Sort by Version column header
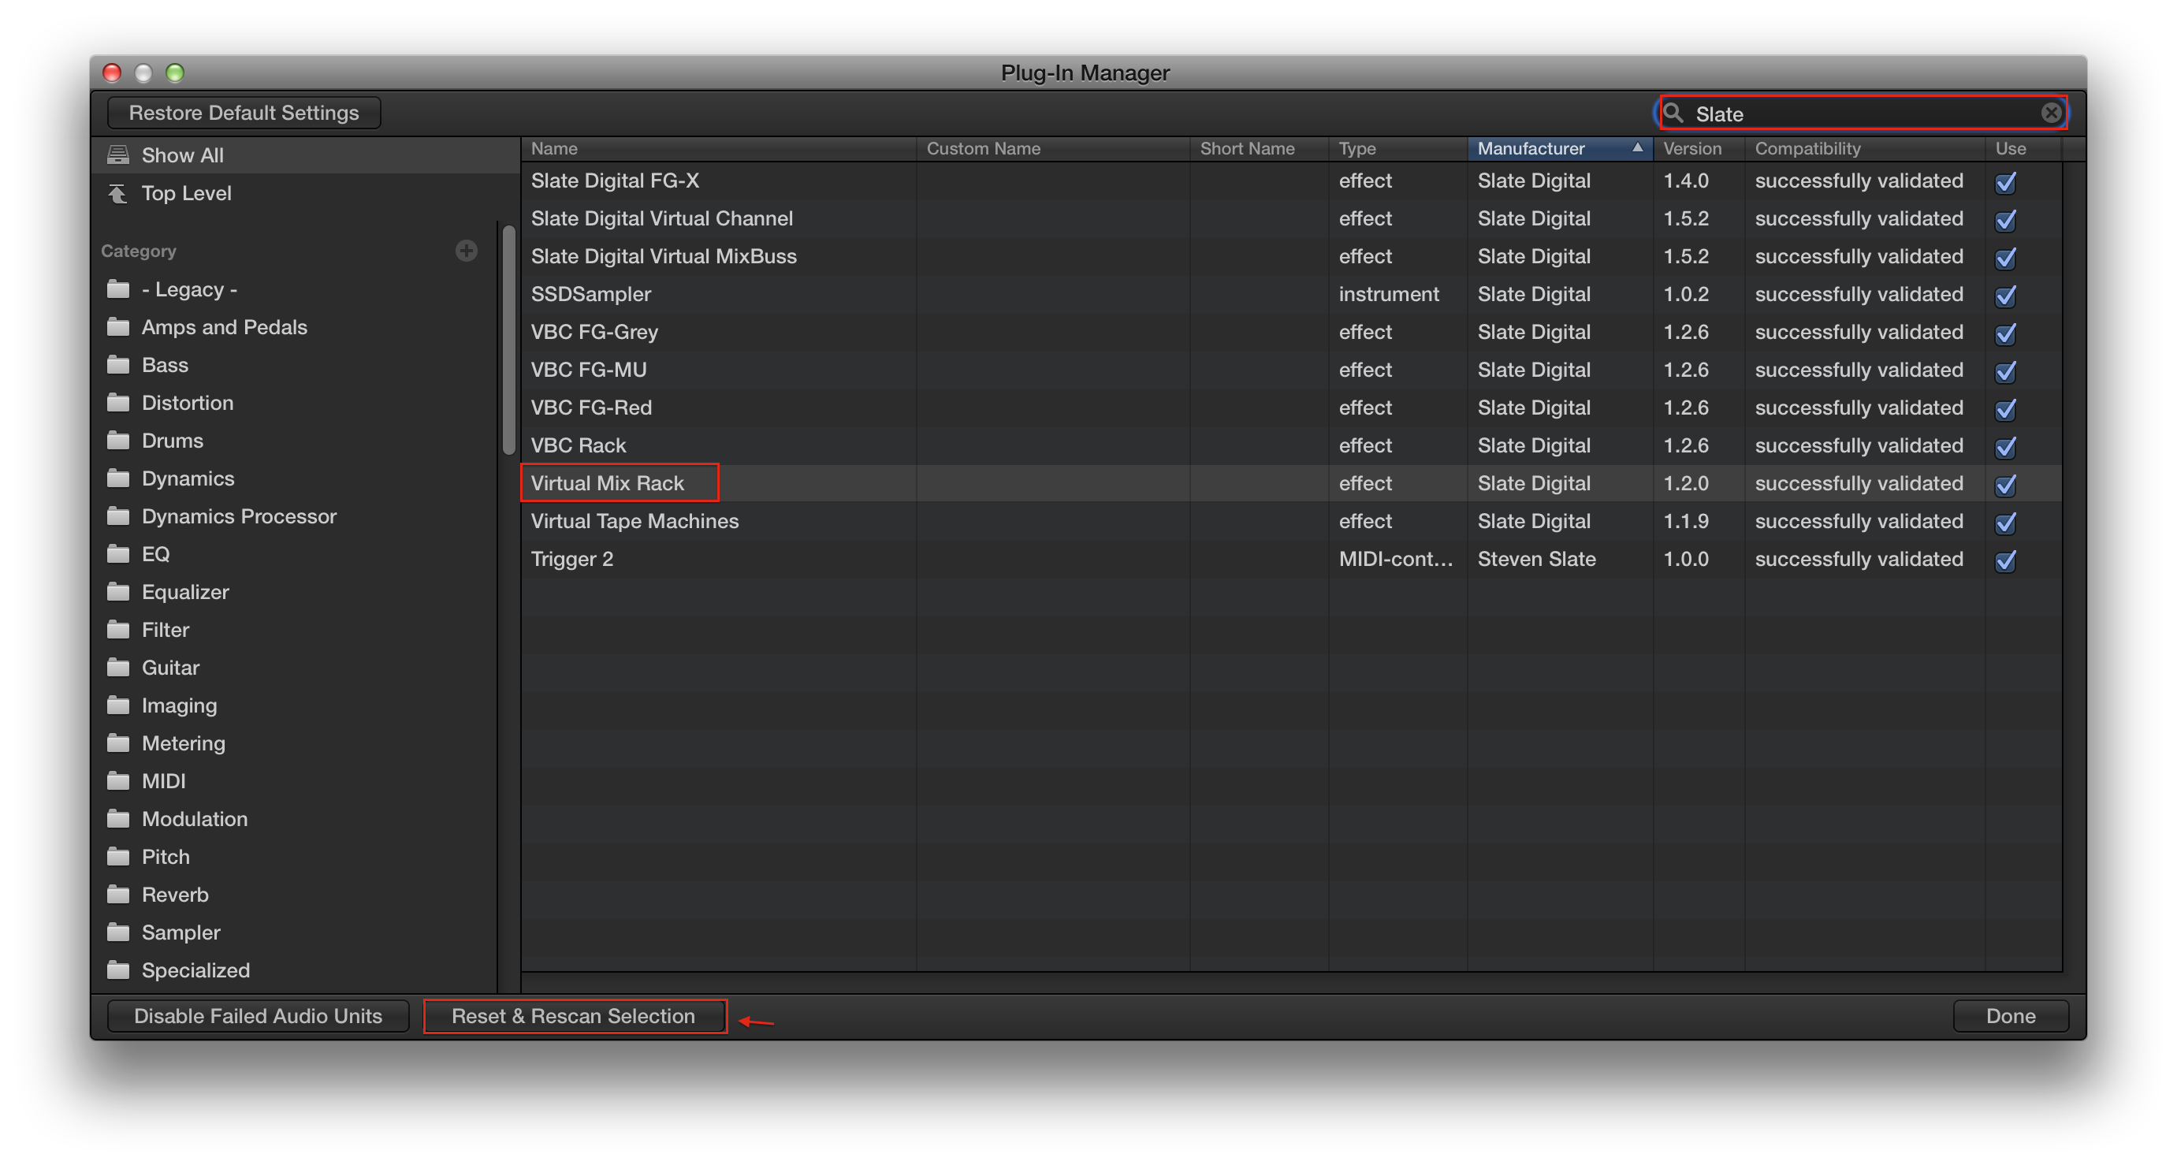 (1699, 149)
